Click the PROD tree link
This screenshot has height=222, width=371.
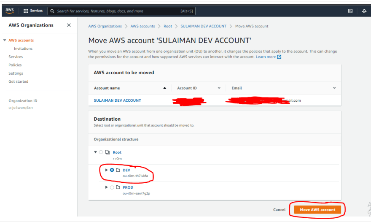click(x=128, y=187)
